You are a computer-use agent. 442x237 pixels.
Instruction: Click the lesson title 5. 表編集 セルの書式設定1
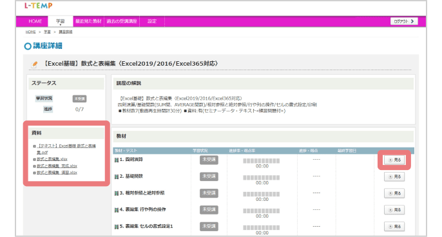click(x=146, y=226)
